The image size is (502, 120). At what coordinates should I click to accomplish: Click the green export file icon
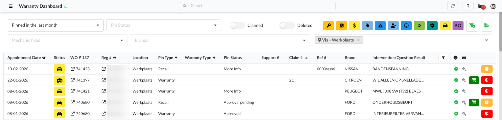[x=487, y=26]
